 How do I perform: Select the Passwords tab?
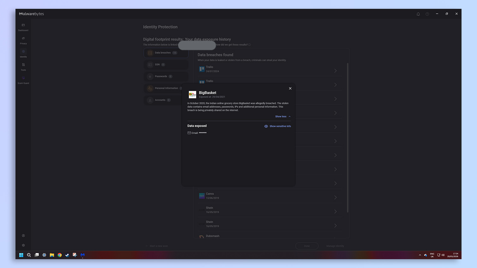[166, 76]
